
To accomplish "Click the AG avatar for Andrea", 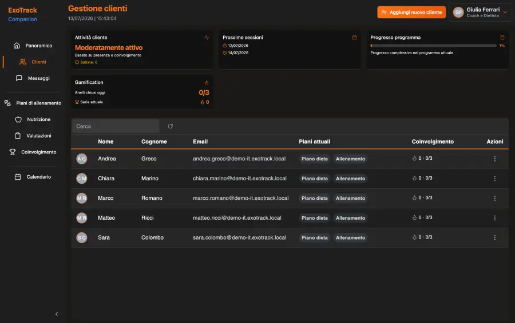I will pos(82,159).
